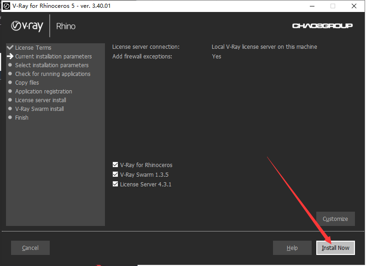
Task: Click the Rhino text in header
Action: [x=66, y=26]
